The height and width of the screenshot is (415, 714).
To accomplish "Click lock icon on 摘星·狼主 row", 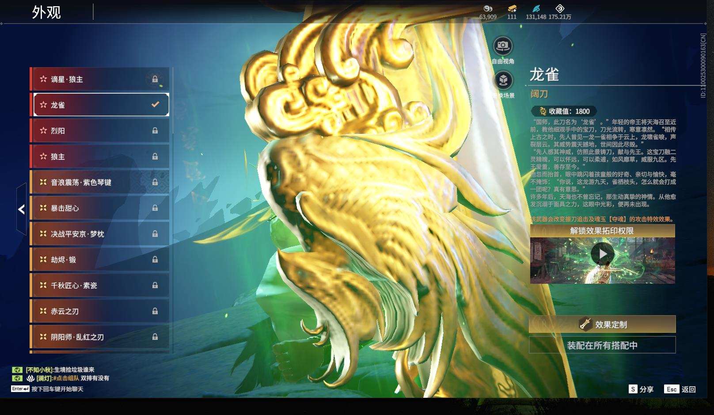I will coord(155,79).
